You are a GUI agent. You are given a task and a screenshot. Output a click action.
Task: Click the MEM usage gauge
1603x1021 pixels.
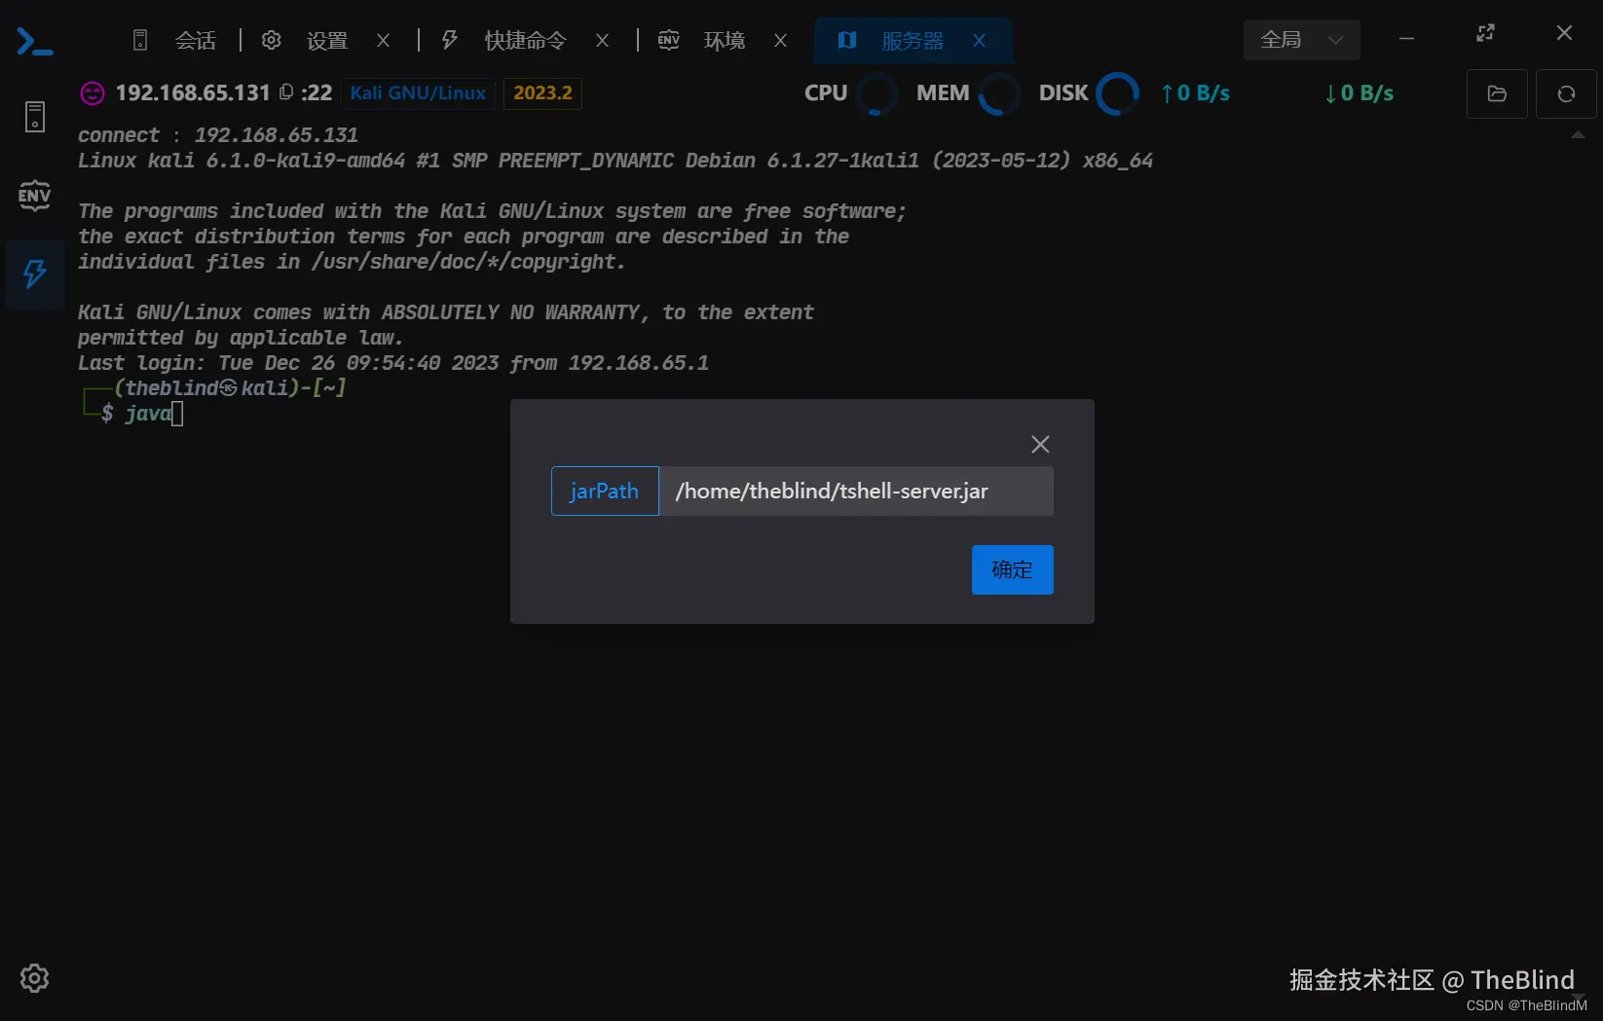click(x=998, y=93)
